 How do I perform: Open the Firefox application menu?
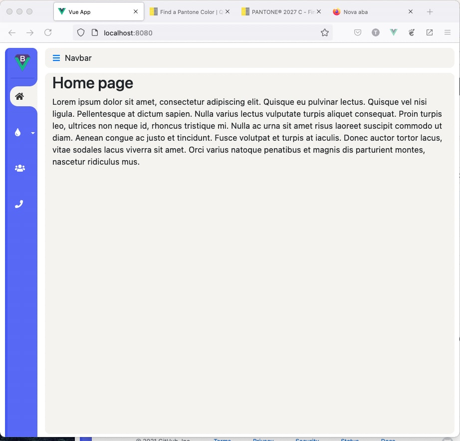point(448,32)
